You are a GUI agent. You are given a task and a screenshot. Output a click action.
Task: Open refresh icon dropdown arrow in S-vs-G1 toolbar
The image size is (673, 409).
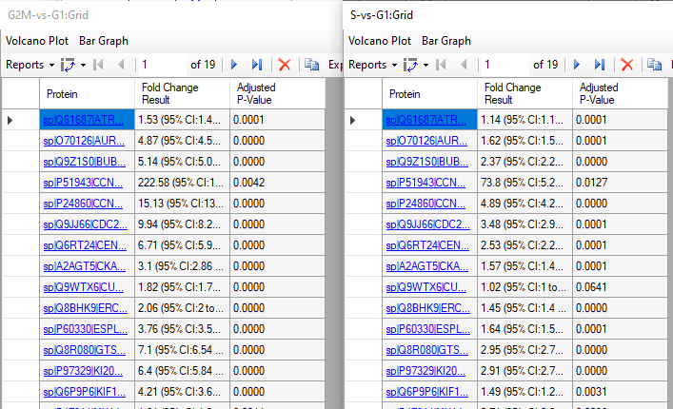click(426, 66)
